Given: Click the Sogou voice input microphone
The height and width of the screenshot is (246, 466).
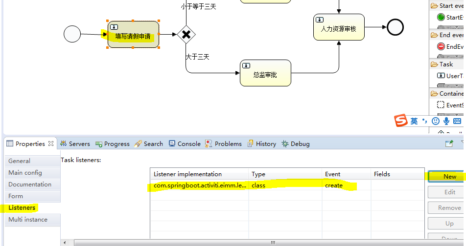Looking at the screenshot, I should [446, 121].
